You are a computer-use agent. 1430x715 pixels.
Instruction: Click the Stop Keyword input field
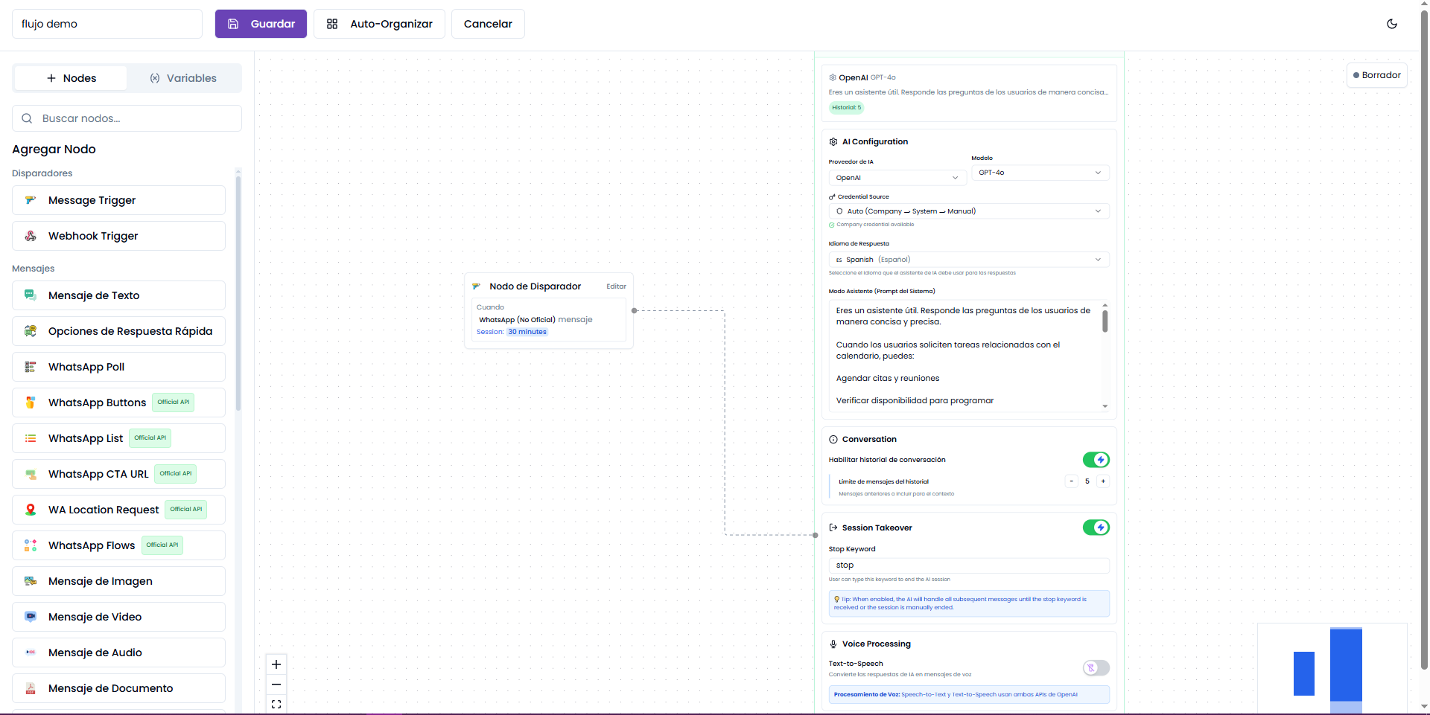click(968, 565)
